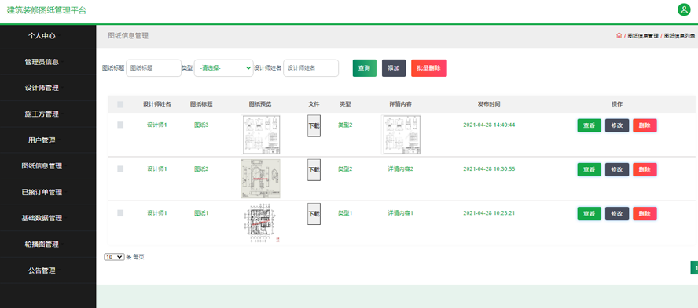Open the 图纸2 preview thumbnail
Viewport: 698px width, 308px height.
260,179
